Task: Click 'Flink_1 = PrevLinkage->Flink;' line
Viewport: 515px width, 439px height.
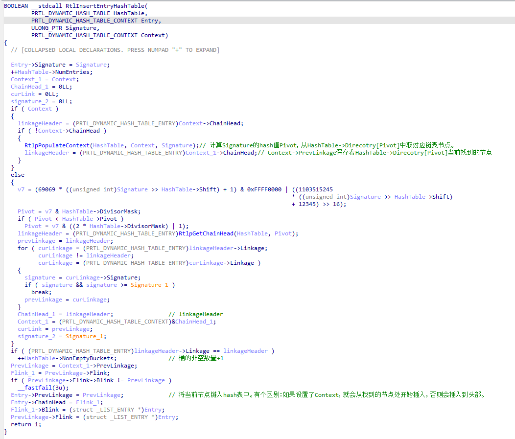Action: [60, 373]
